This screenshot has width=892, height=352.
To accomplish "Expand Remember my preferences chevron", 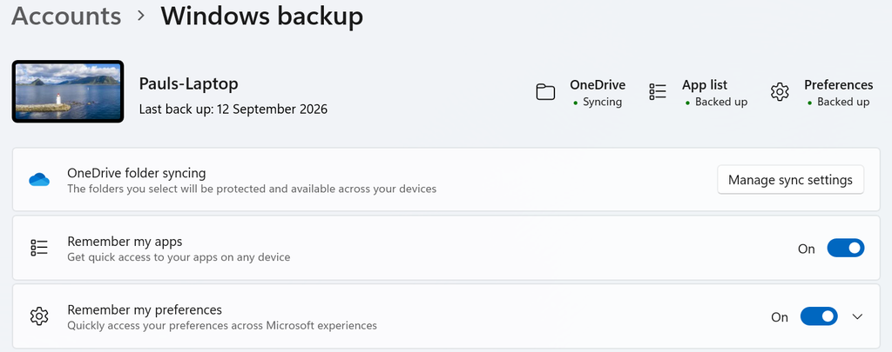I will click(x=857, y=316).
